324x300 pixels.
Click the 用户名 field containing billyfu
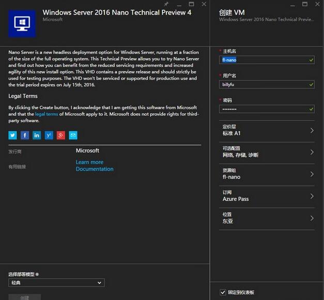pyautogui.click(x=267, y=84)
